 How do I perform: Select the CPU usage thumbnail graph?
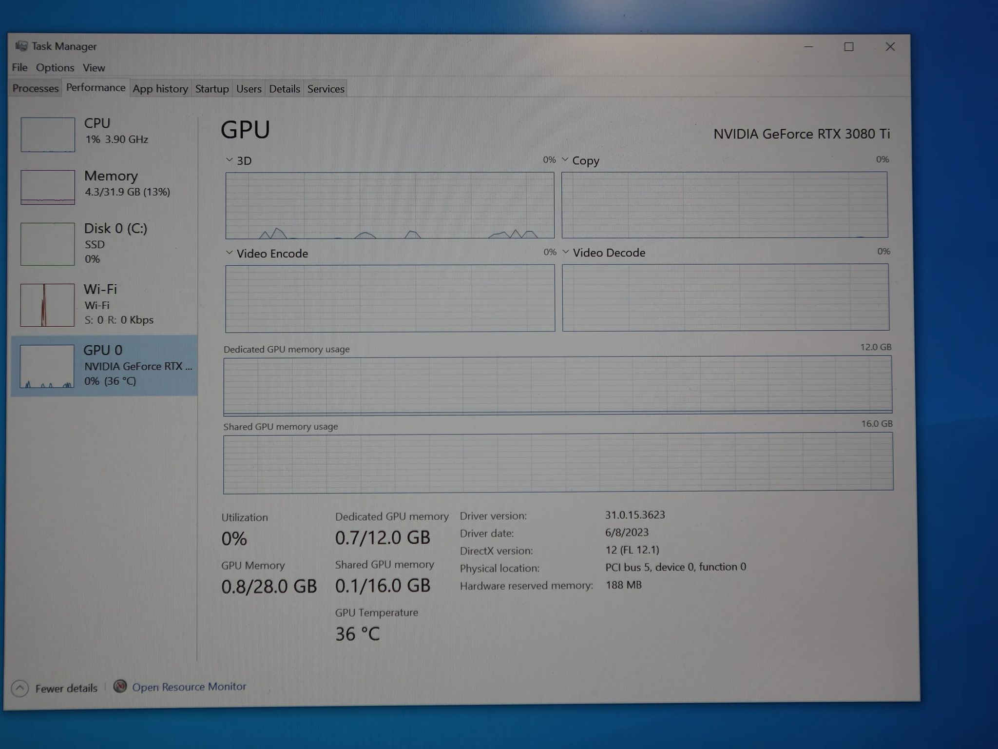[x=48, y=135]
